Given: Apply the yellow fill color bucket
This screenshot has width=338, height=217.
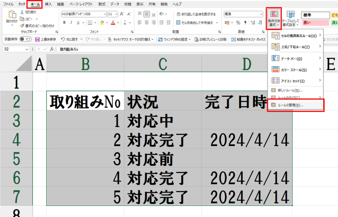Looking at the screenshot, I should pyautogui.click(x=102, y=22).
